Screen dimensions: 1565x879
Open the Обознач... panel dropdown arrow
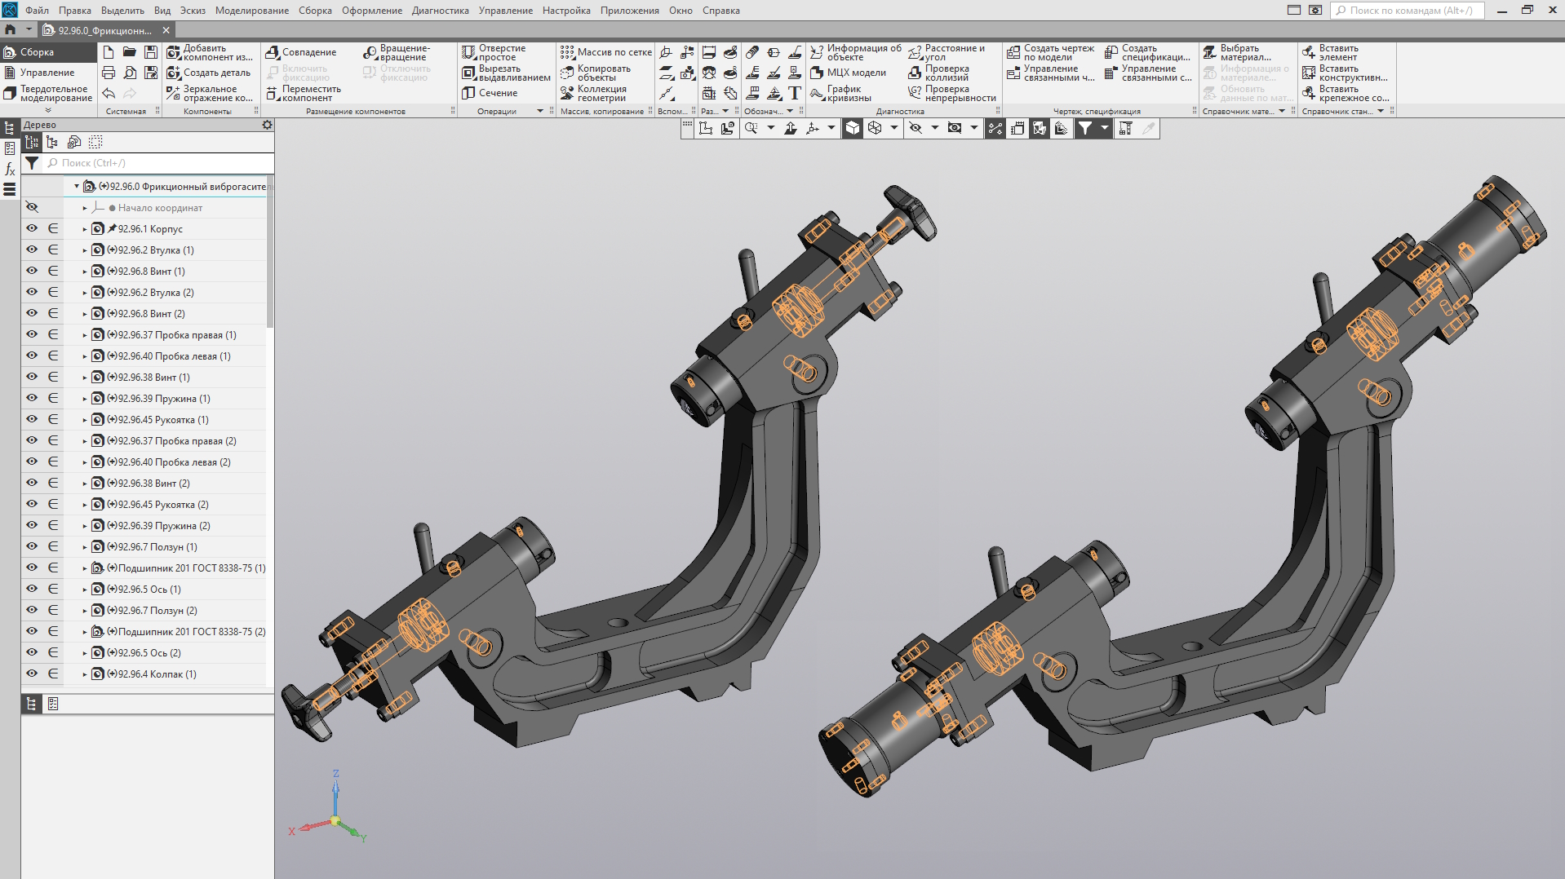(790, 111)
